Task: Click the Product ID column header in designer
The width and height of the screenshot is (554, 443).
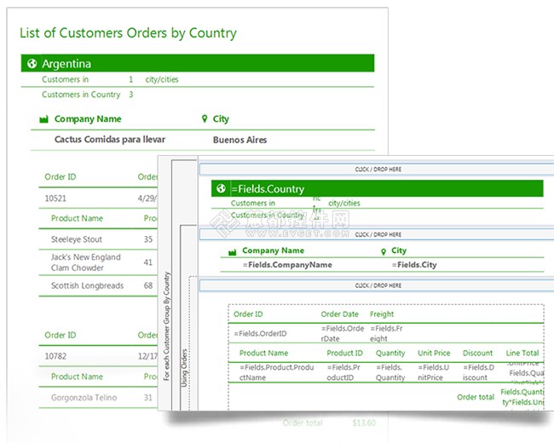Action: (x=344, y=353)
